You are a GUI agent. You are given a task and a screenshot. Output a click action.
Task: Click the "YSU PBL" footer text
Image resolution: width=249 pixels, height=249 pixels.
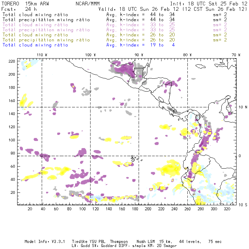click(97, 242)
